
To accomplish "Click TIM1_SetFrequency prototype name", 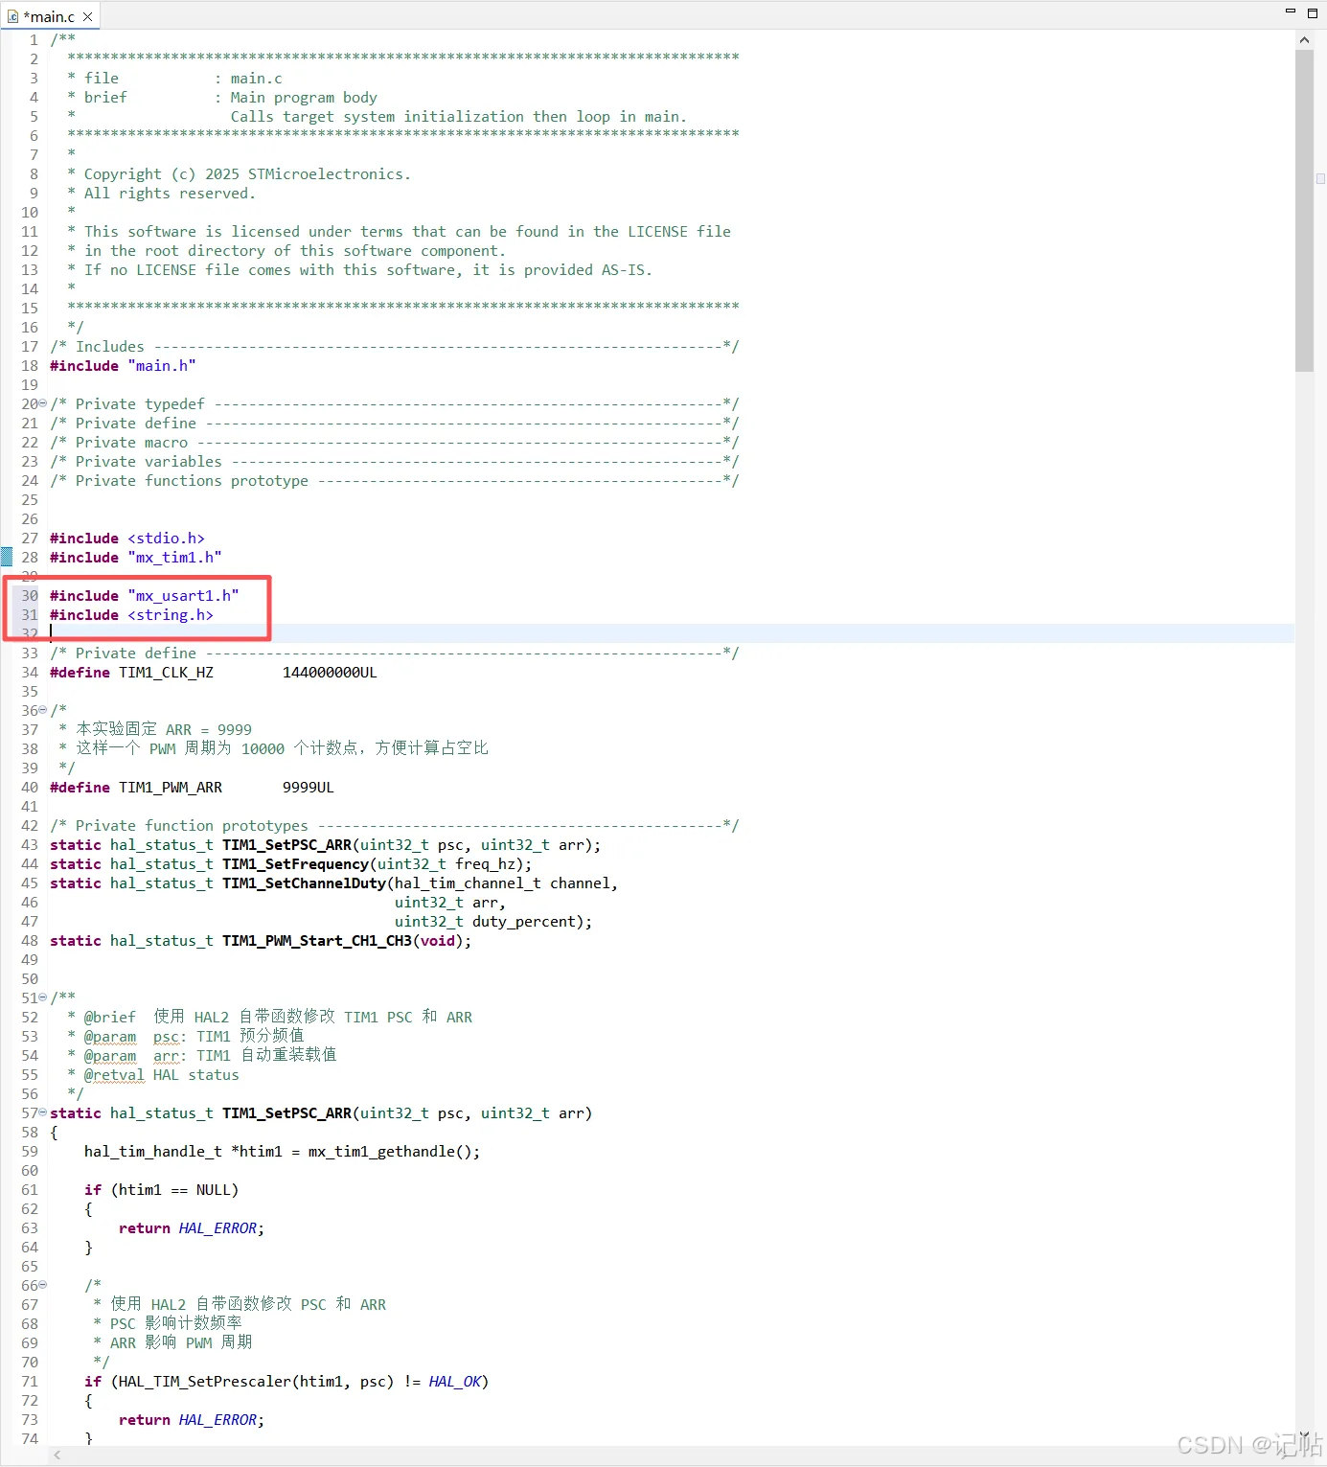I will pyautogui.click(x=296, y=863).
